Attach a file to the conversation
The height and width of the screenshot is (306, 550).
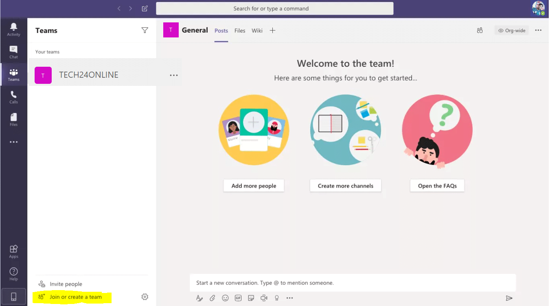(212, 298)
